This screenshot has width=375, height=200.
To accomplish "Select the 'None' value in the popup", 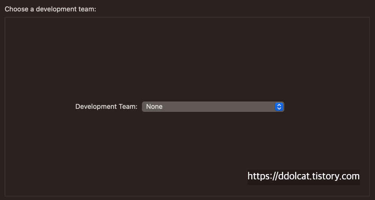I will [x=154, y=107].
